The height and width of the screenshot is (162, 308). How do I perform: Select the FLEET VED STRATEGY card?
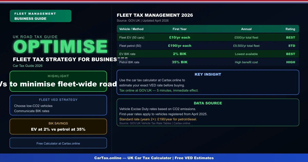[58, 105]
